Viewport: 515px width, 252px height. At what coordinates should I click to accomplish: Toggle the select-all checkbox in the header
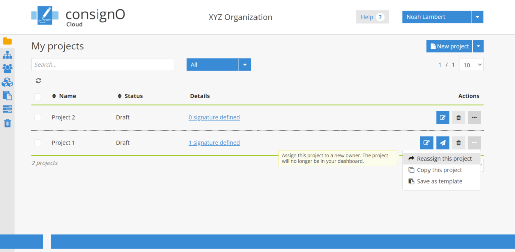coord(38,96)
